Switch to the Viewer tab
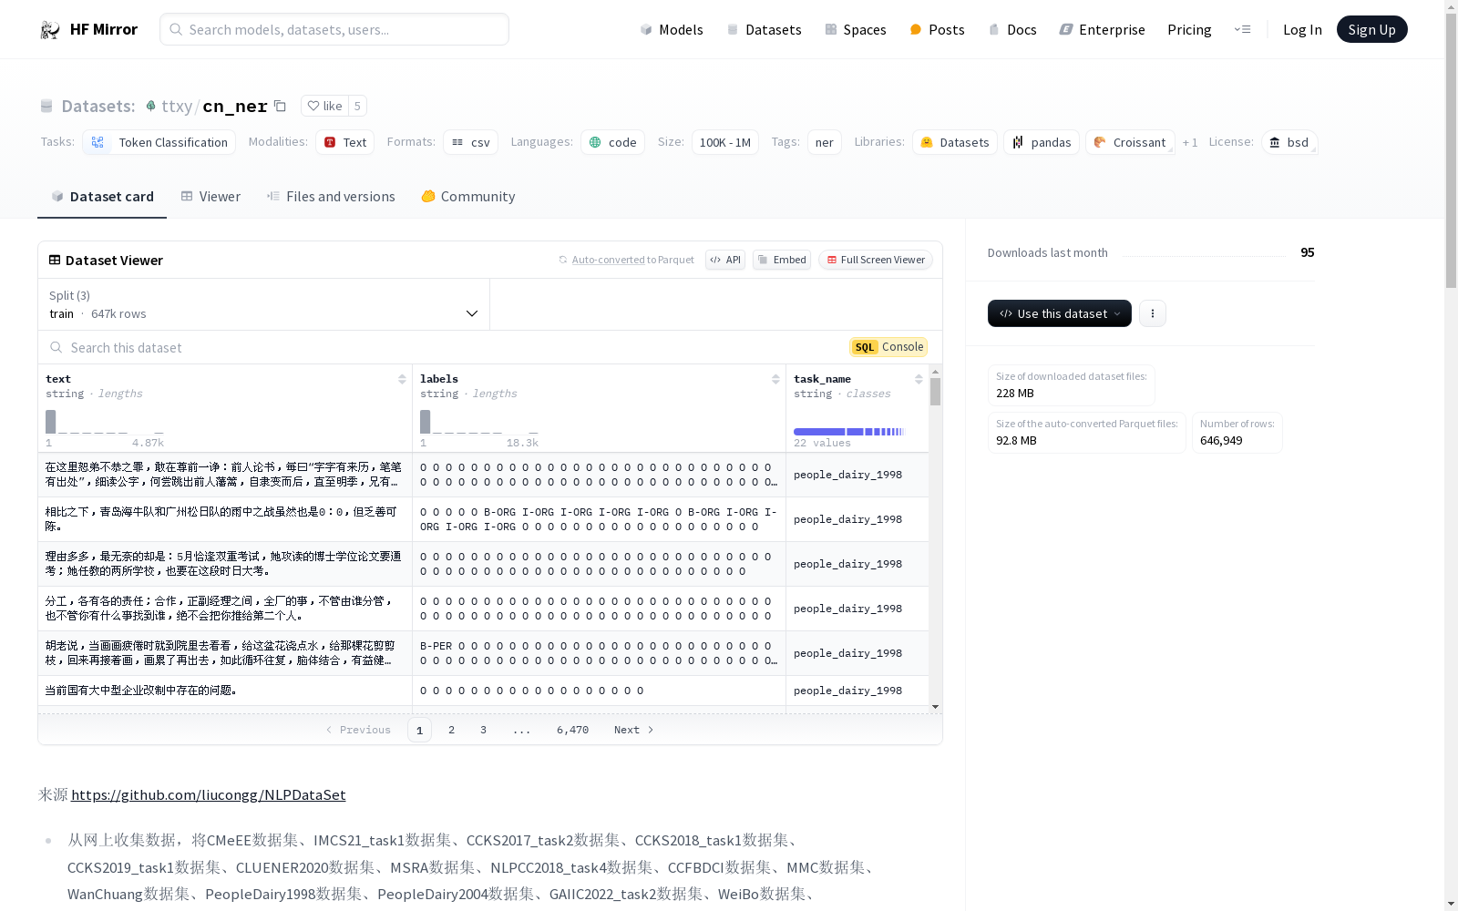This screenshot has height=911, width=1458. coord(210,197)
